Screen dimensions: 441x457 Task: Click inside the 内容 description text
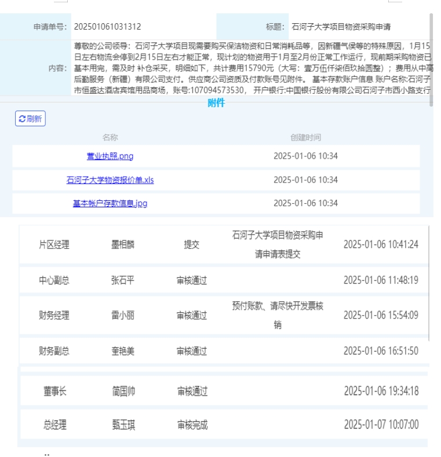coord(252,68)
